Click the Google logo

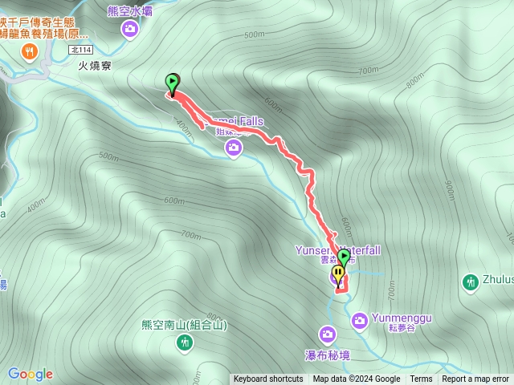coord(31,374)
